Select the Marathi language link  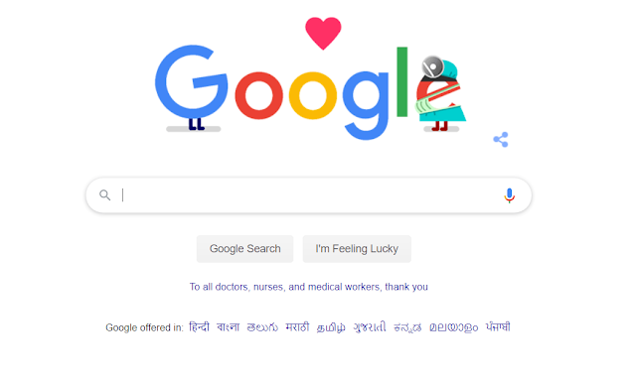pyautogui.click(x=297, y=326)
